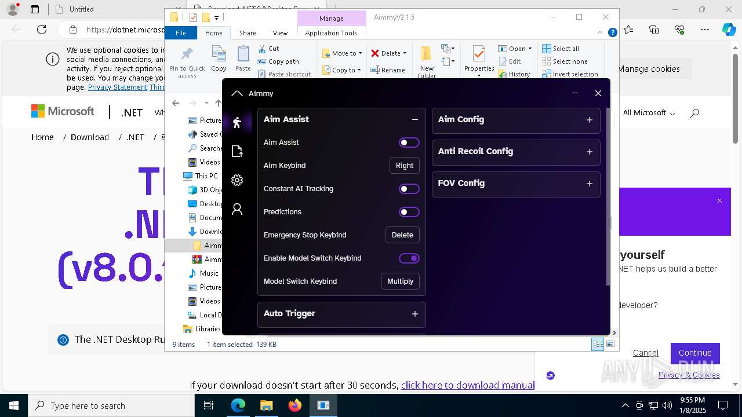The width and height of the screenshot is (742, 417).
Task: Expand the Auto Trigger section
Action: 415,314
